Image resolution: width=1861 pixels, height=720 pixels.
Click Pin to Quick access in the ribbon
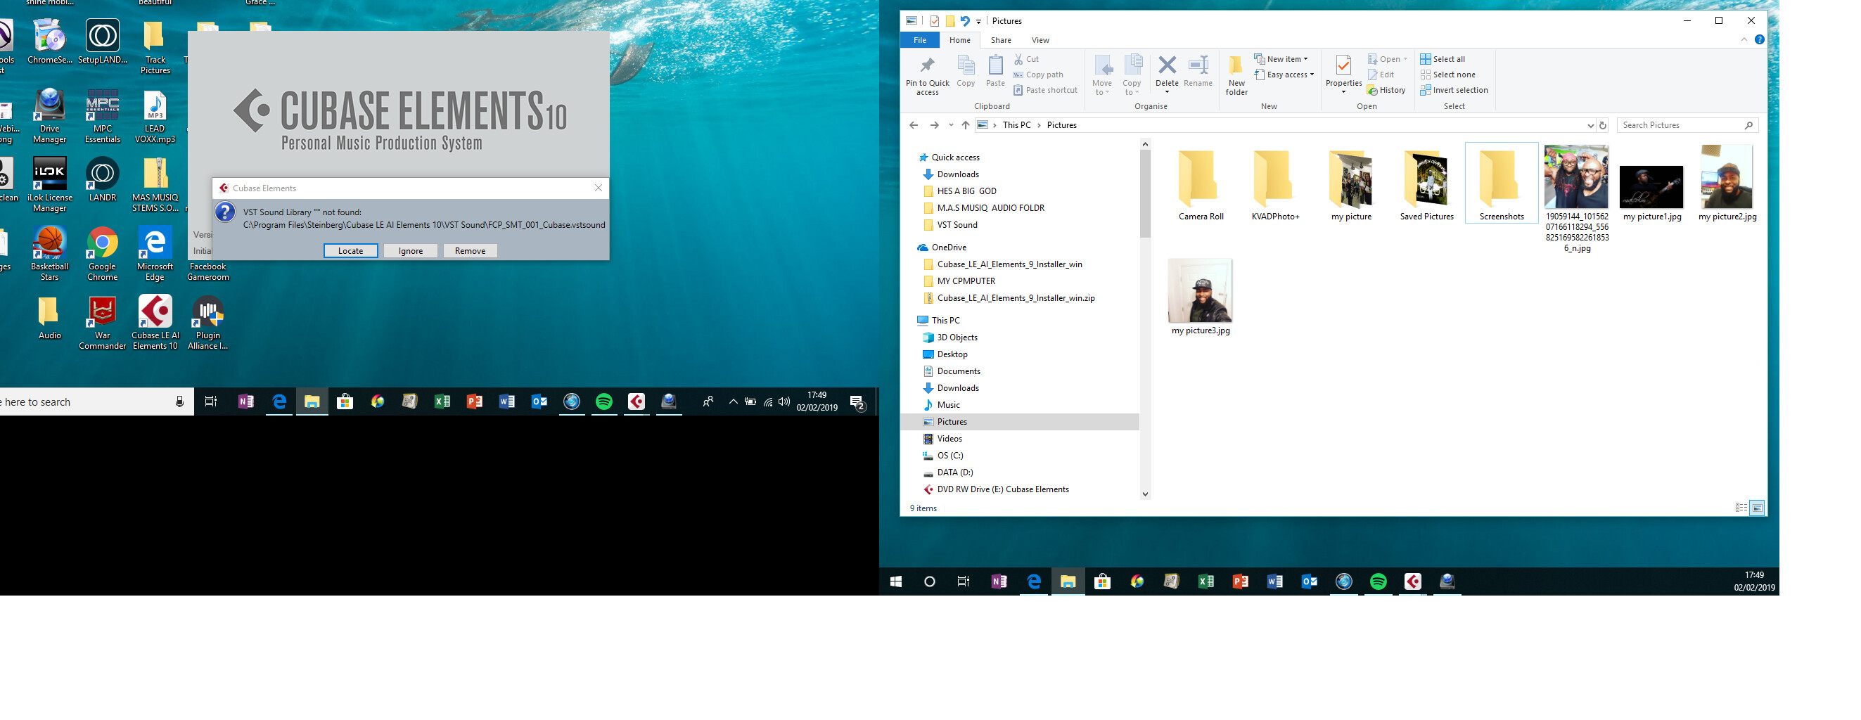coord(928,75)
